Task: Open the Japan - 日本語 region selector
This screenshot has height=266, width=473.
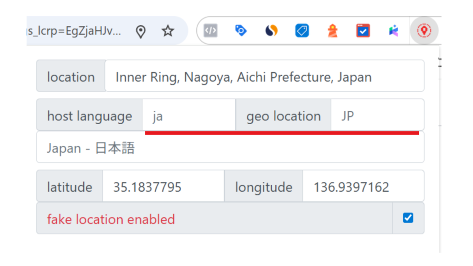Action: pyautogui.click(x=230, y=148)
